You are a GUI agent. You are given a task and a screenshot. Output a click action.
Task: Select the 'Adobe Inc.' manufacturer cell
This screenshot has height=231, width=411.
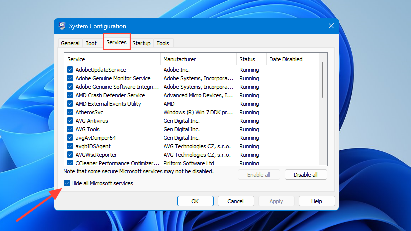click(176, 70)
